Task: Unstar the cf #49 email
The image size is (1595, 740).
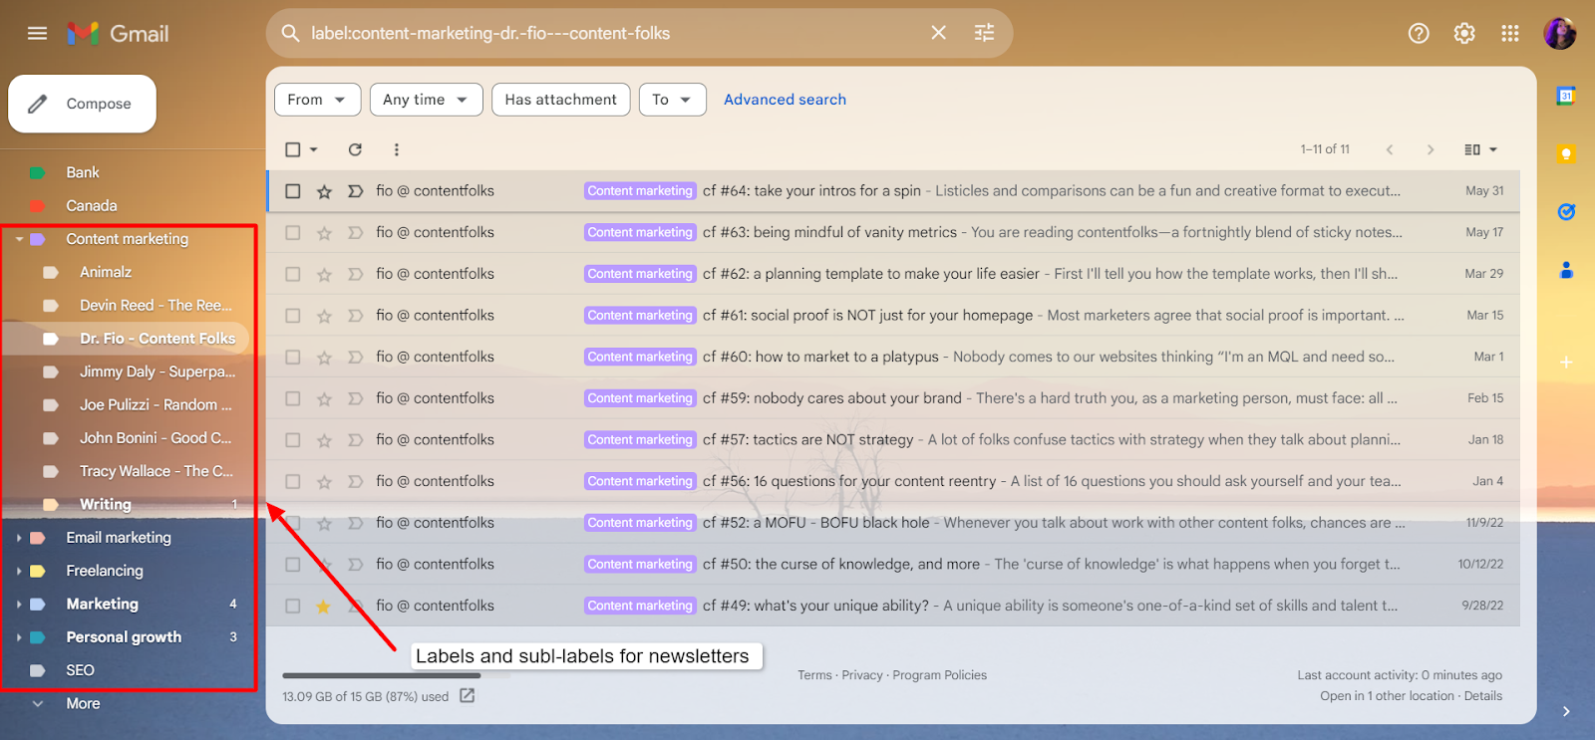Action: [323, 606]
